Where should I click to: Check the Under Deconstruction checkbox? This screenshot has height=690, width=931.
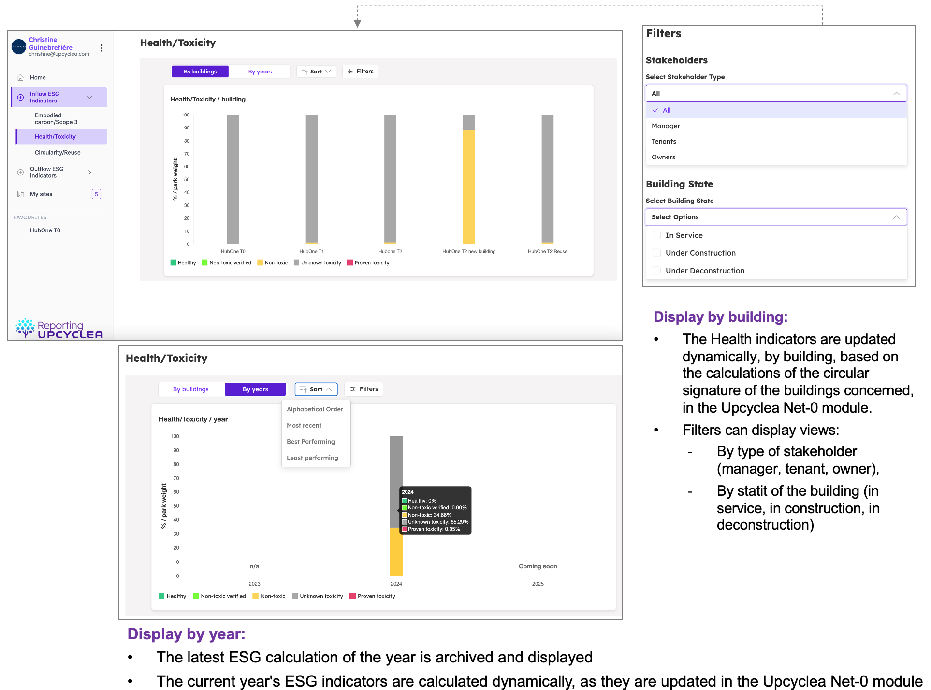[656, 271]
